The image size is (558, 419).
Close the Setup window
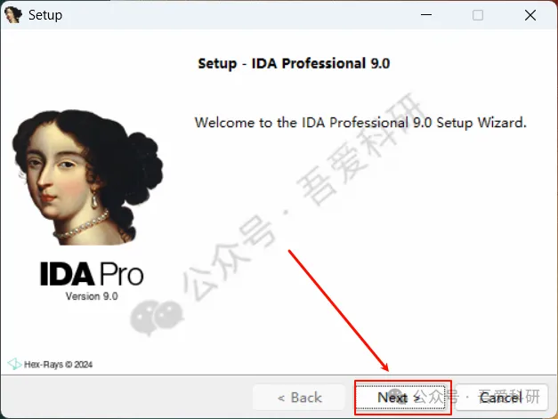coord(530,15)
